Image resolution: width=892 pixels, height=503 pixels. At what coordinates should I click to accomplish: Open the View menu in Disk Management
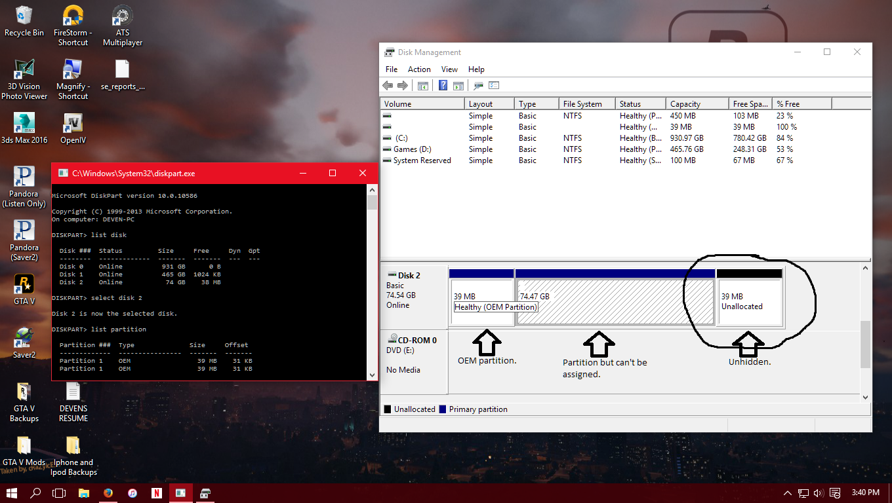449,69
